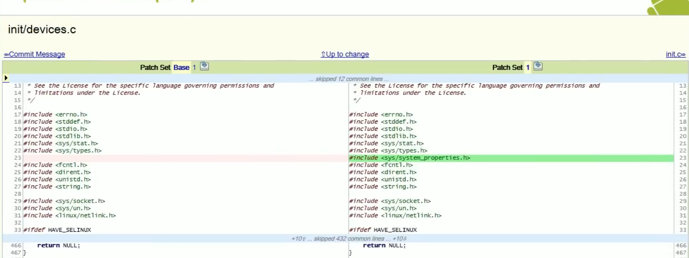This screenshot has width=689, height=258.
Task: Click right #include <string.h> line
Action: point(383,187)
